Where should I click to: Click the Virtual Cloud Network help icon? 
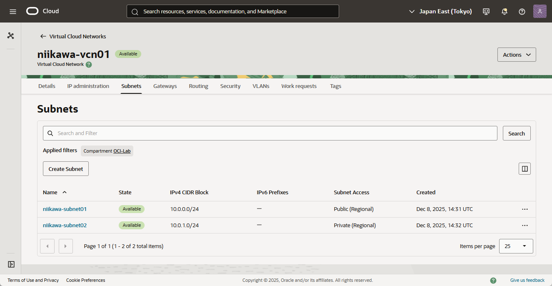[x=89, y=65]
